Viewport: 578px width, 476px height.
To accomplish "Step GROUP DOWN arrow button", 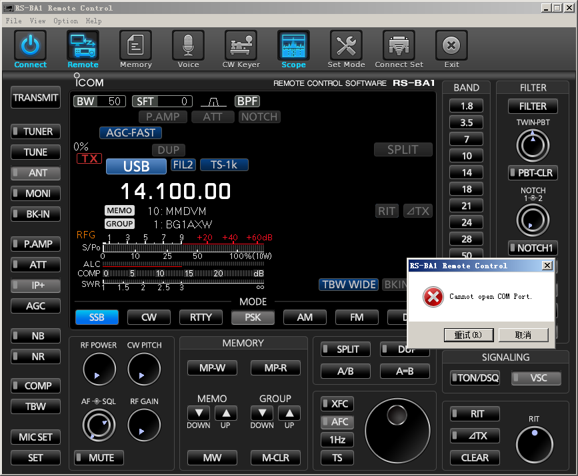I will click(x=262, y=413).
